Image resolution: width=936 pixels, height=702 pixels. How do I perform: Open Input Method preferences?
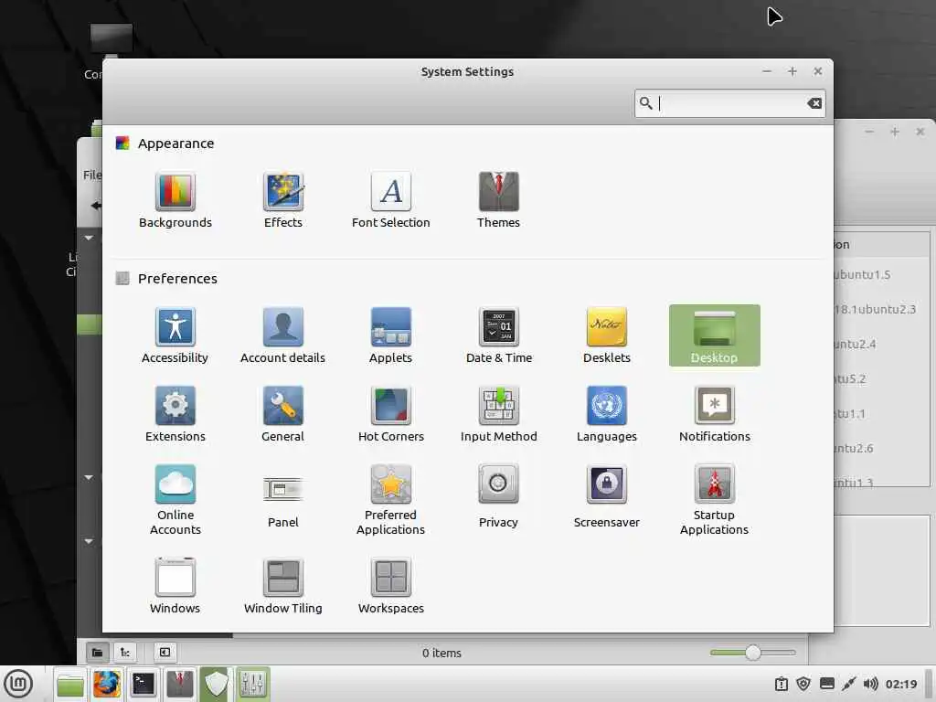(498, 414)
